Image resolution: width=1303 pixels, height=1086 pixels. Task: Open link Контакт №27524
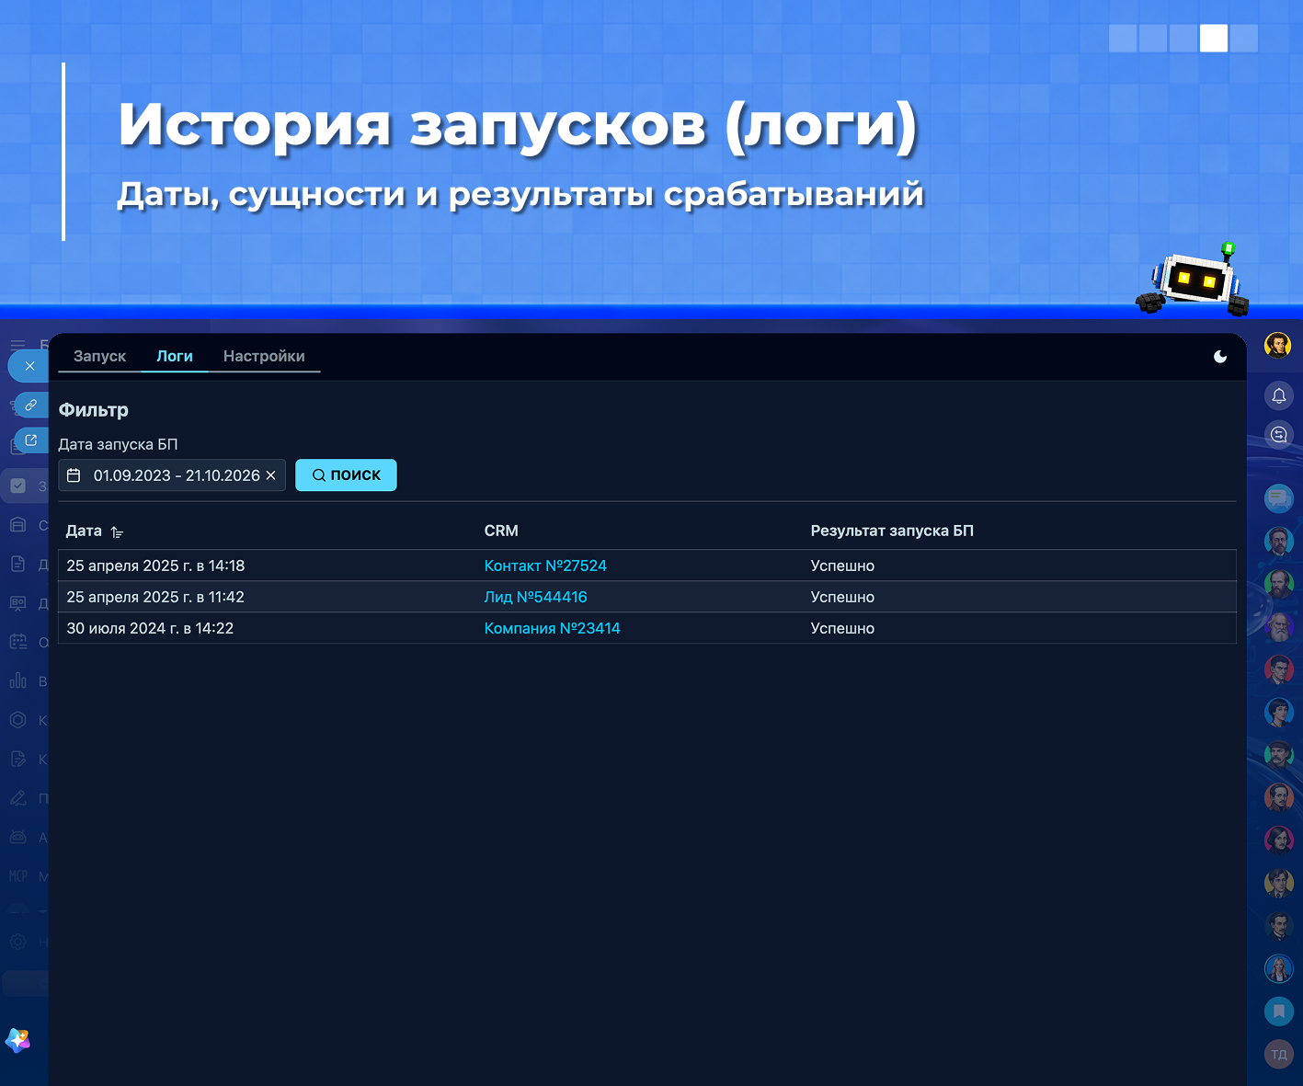click(x=545, y=566)
